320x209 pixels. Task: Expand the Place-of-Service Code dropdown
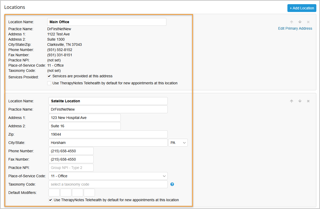tap(108, 176)
